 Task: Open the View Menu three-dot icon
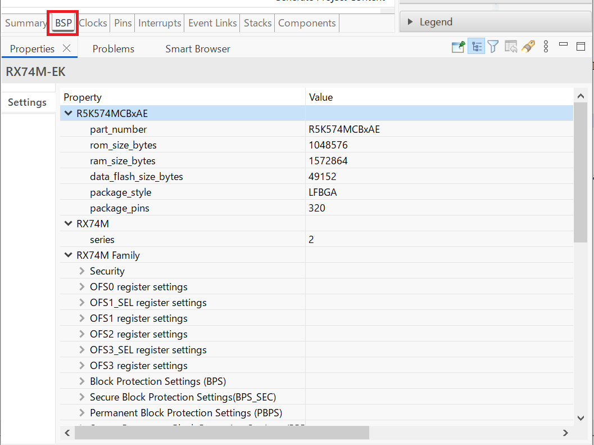click(x=546, y=47)
